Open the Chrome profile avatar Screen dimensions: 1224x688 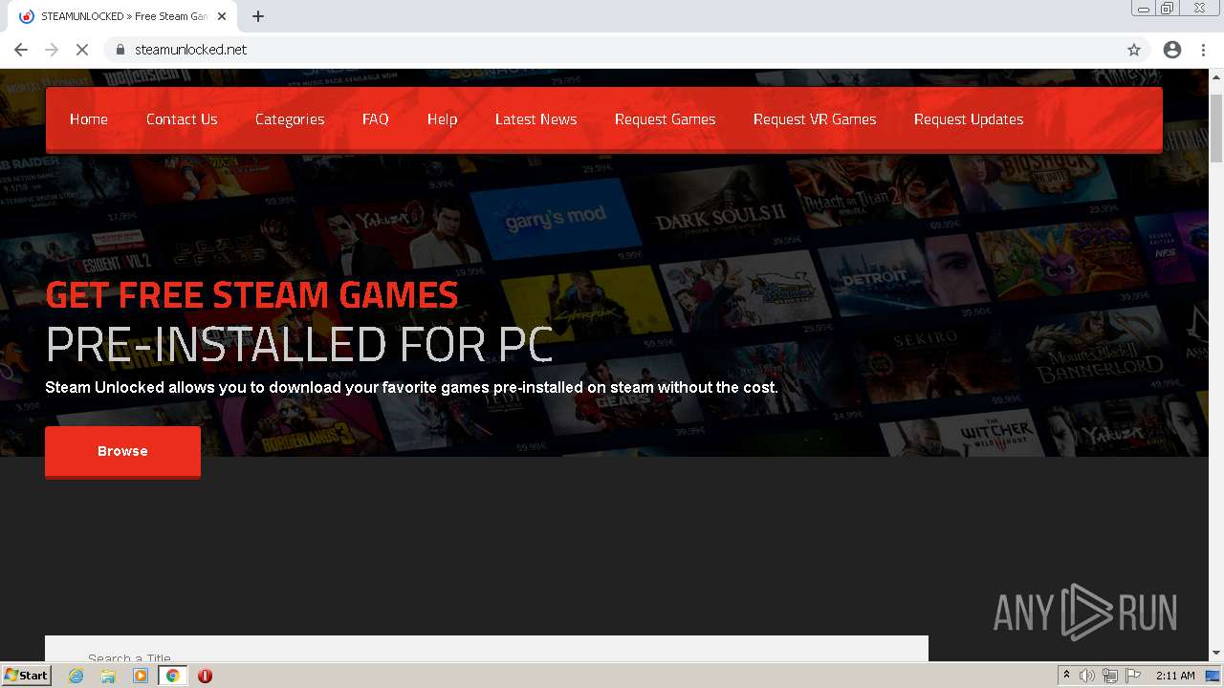[x=1172, y=50]
